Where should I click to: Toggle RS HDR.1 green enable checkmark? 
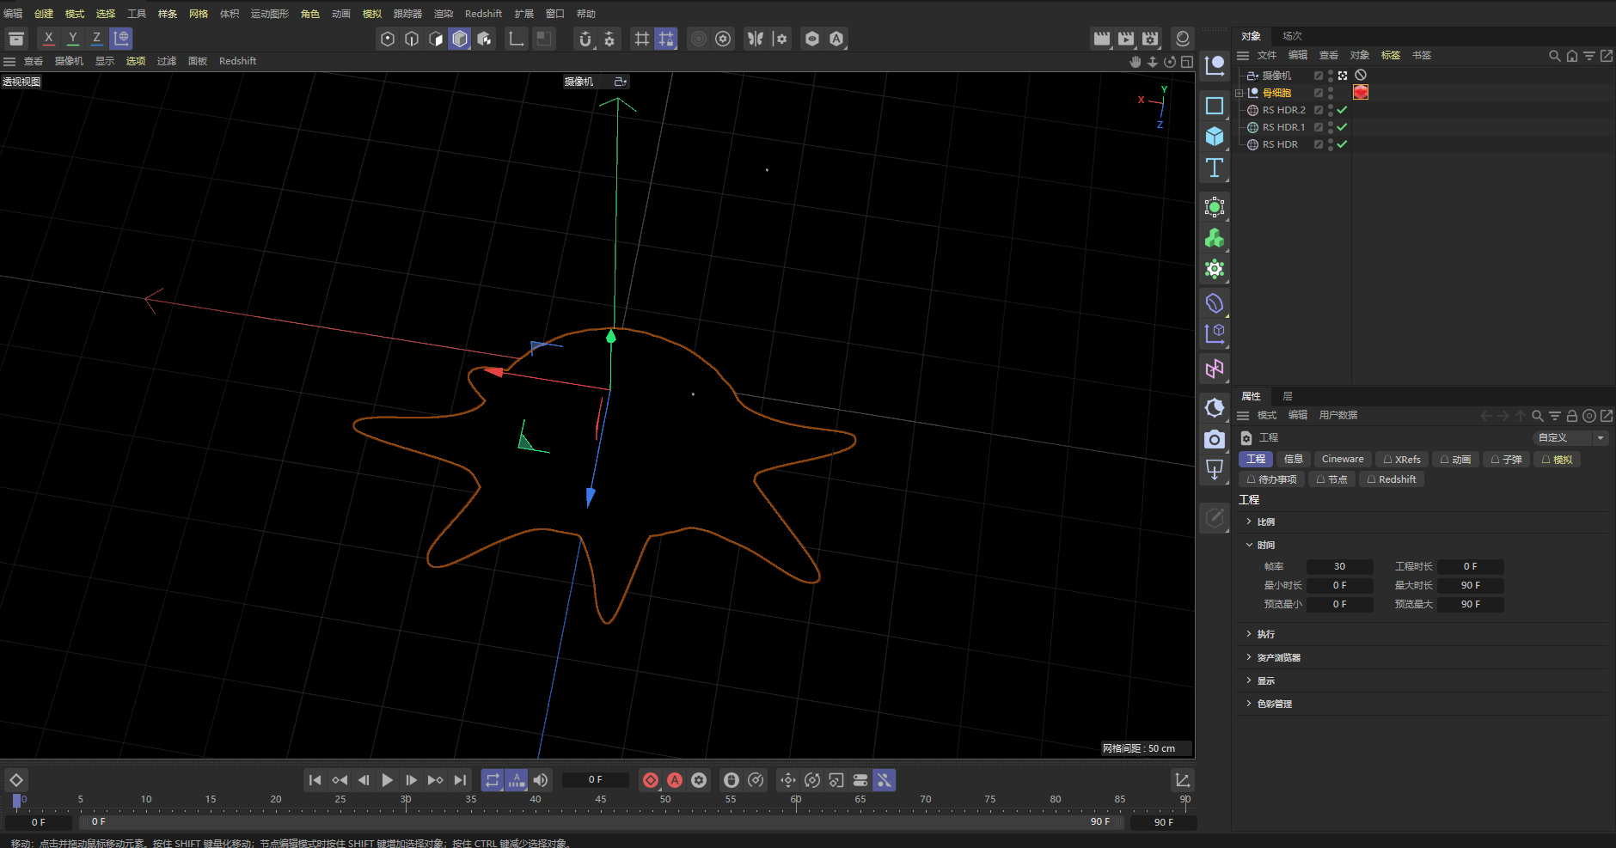tap(1342, 127)
